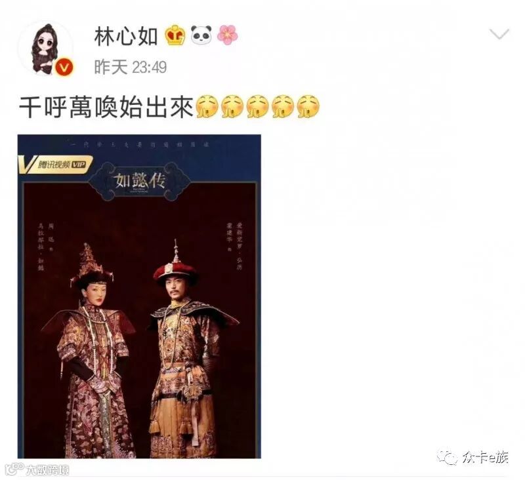Tap the first emoji after the text
The image size is (525, 480).
(207, 107)
